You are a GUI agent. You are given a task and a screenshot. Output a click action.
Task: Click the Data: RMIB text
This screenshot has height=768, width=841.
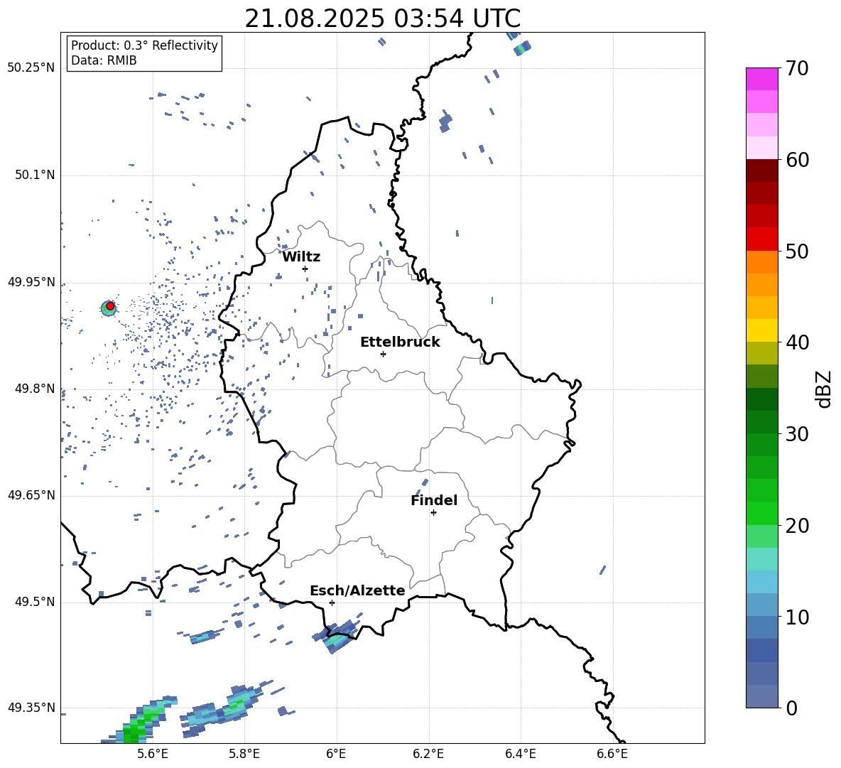(104, 60)
